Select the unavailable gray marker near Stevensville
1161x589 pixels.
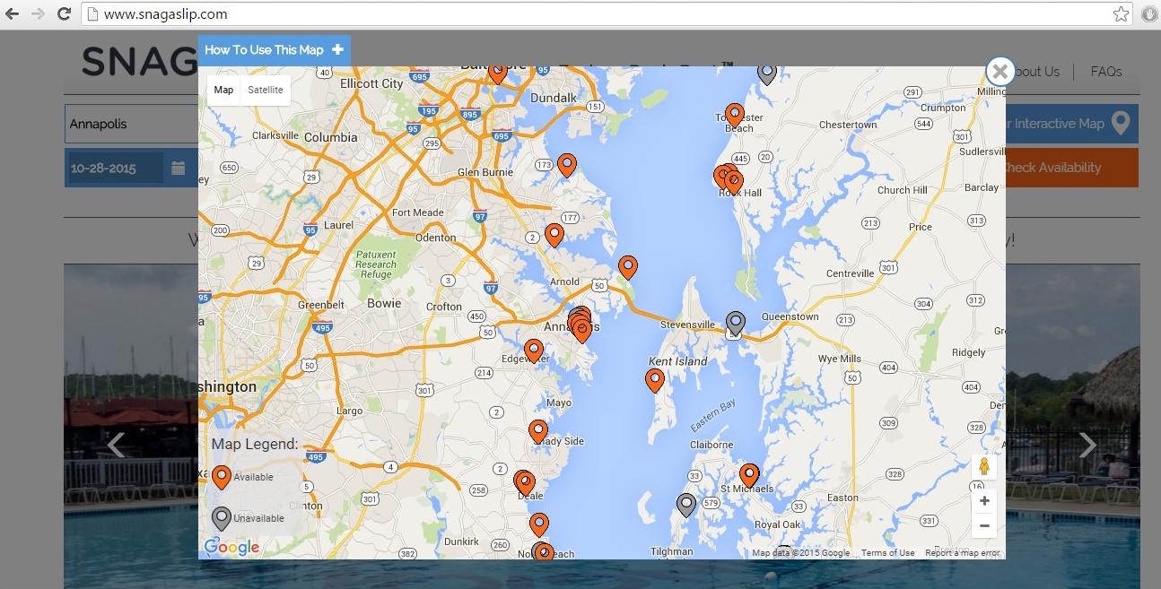(x=736, y=323)
